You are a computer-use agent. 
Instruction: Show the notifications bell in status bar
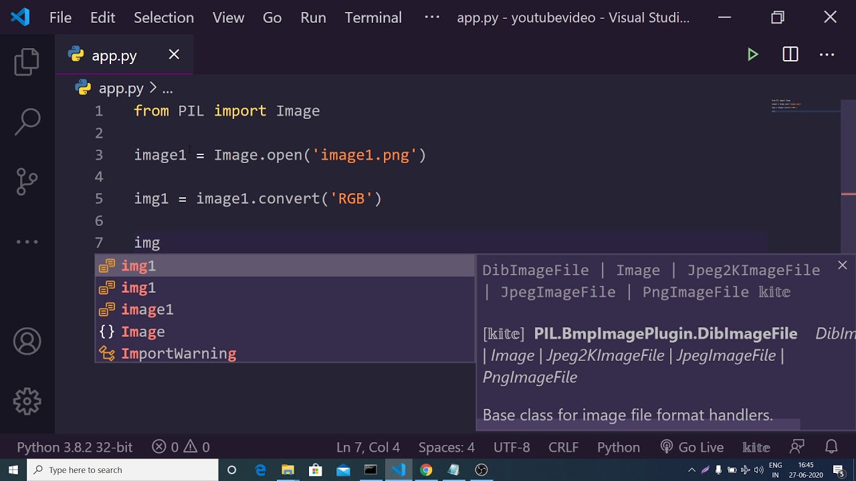click(x=831, y=447)
